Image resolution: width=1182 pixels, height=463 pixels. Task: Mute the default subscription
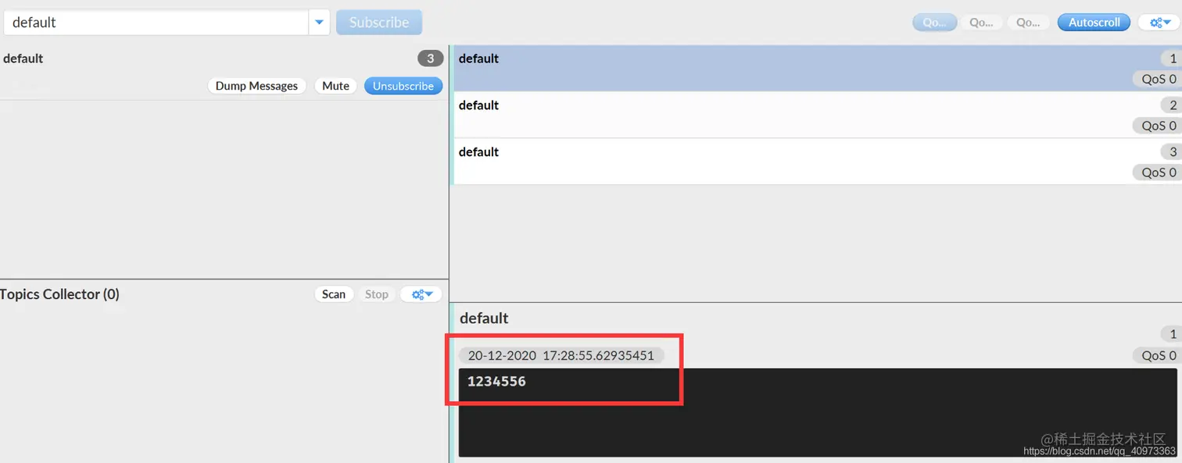point(335,86)
